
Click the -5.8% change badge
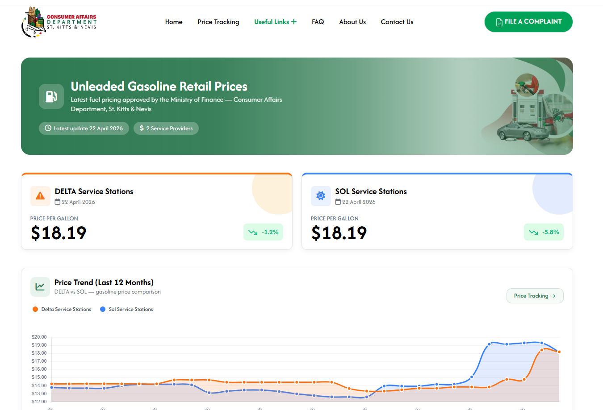pos(544,232)
